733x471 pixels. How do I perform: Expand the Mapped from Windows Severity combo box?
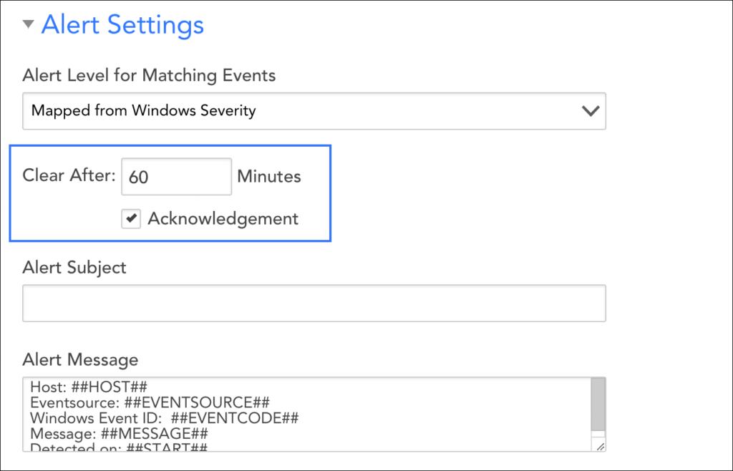[x=315, y=111]
